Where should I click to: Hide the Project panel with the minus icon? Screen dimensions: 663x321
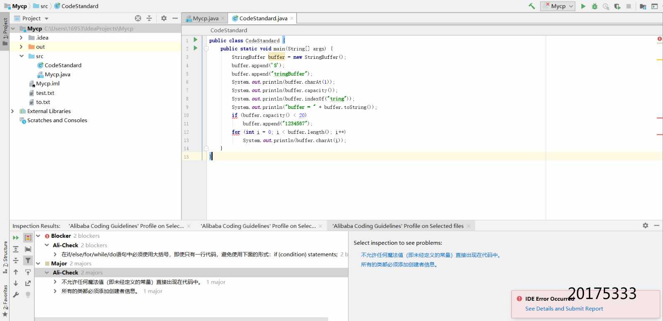(175, 18)
